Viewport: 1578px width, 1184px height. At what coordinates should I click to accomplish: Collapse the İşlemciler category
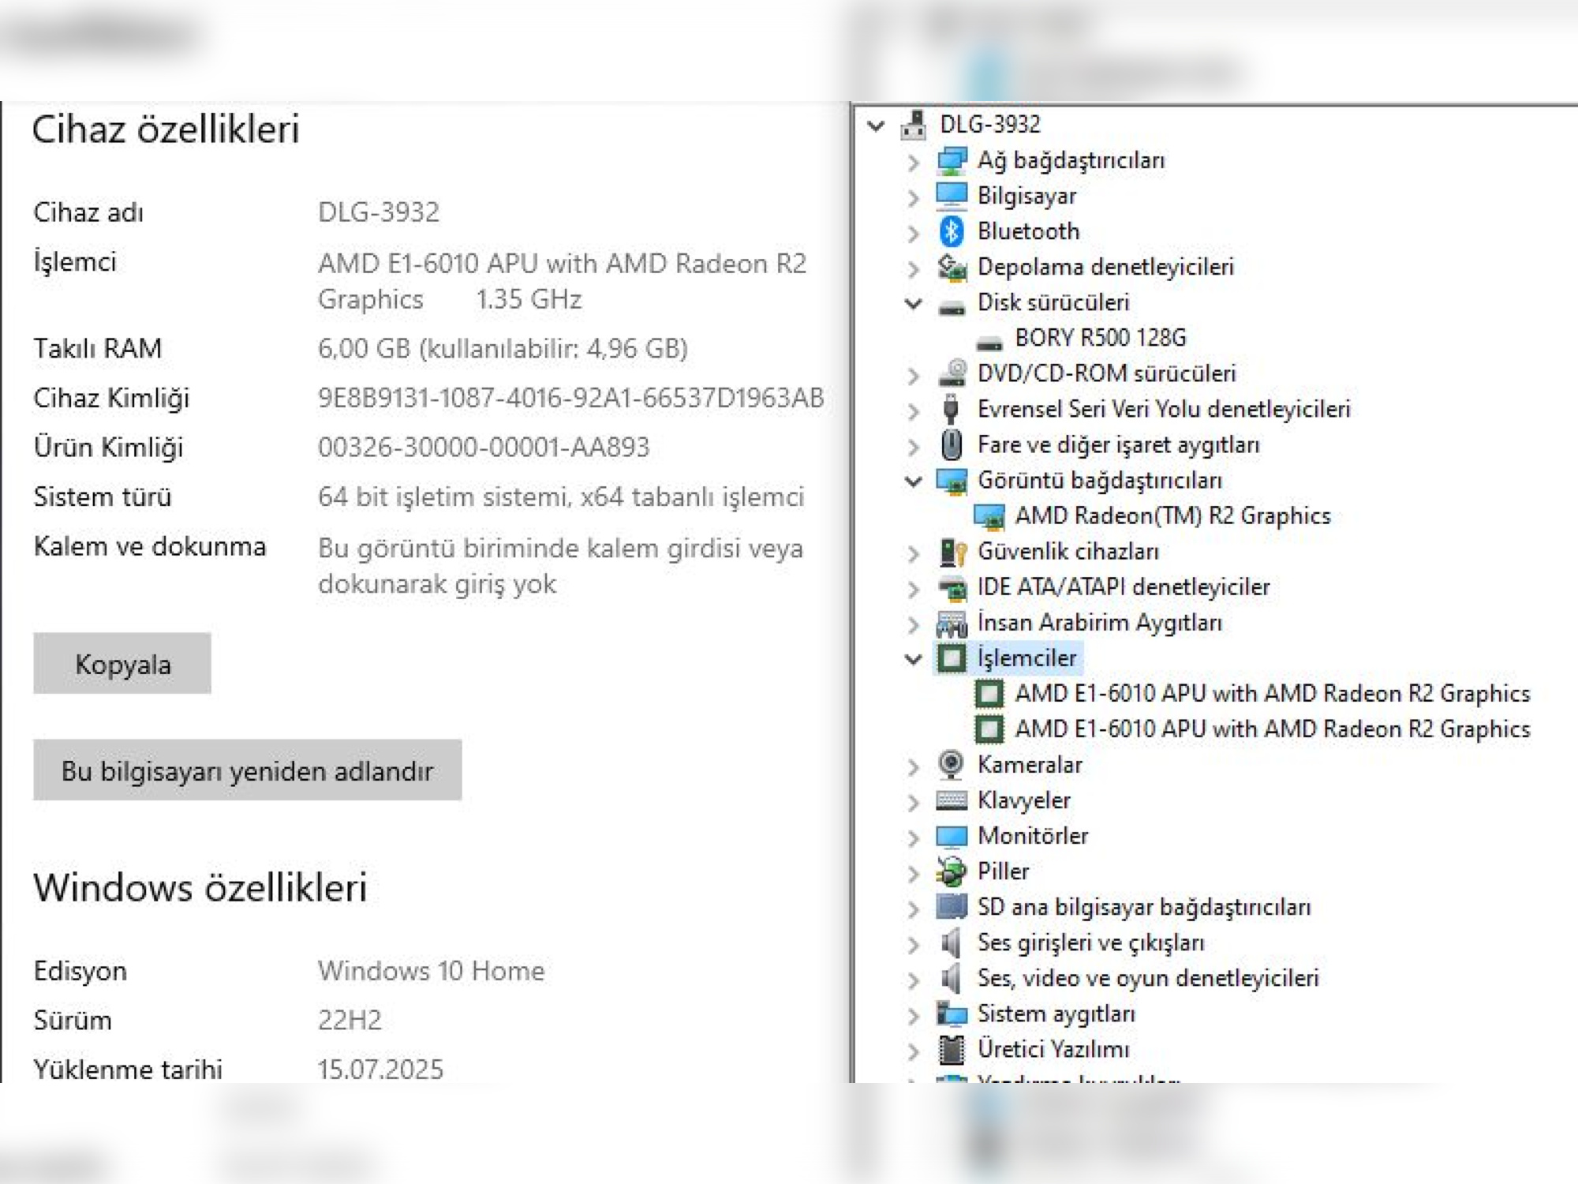[x=914, y=658]
